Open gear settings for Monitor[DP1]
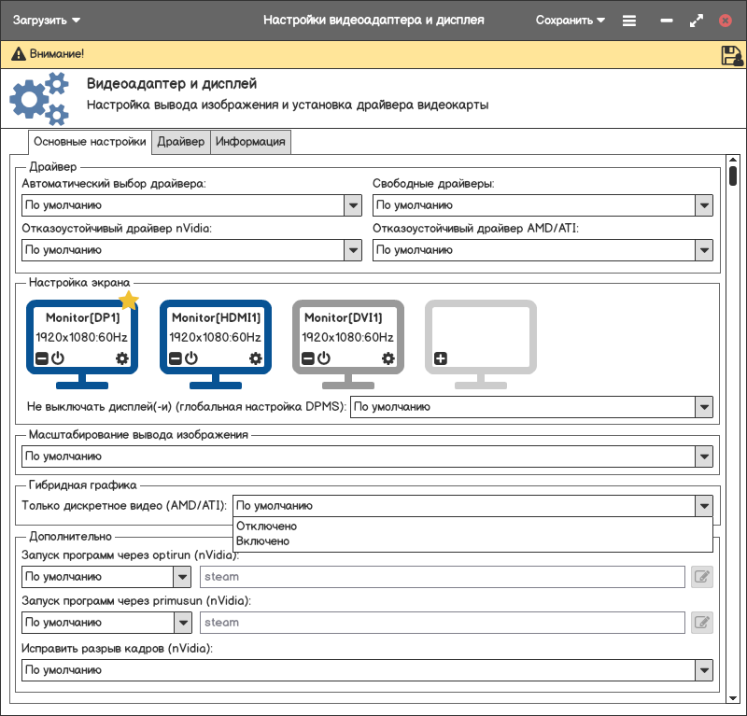Viewport: 747px width, 716px height. click(121, 358)
